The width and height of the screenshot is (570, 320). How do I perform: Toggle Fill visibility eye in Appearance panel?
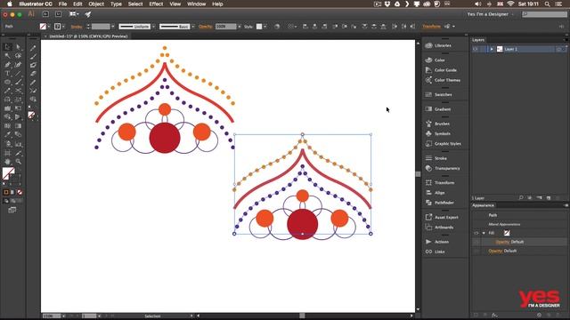tap(476, 233)
